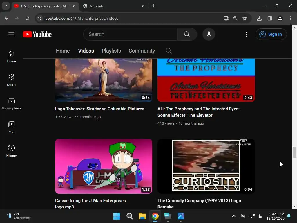This screenshot has height=223, width=297.
Task: Open the YouTube hamburger guide menu
Action: (11, 34)
